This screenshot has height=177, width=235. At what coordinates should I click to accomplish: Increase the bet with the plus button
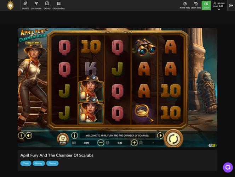point(134,143)
